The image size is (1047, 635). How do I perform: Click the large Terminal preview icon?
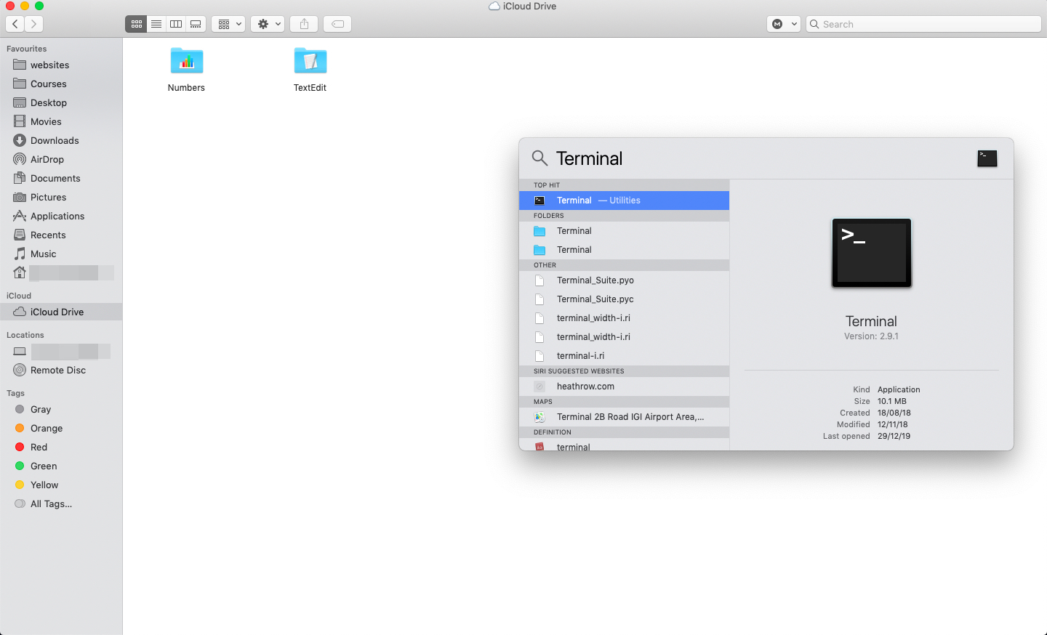871,253
